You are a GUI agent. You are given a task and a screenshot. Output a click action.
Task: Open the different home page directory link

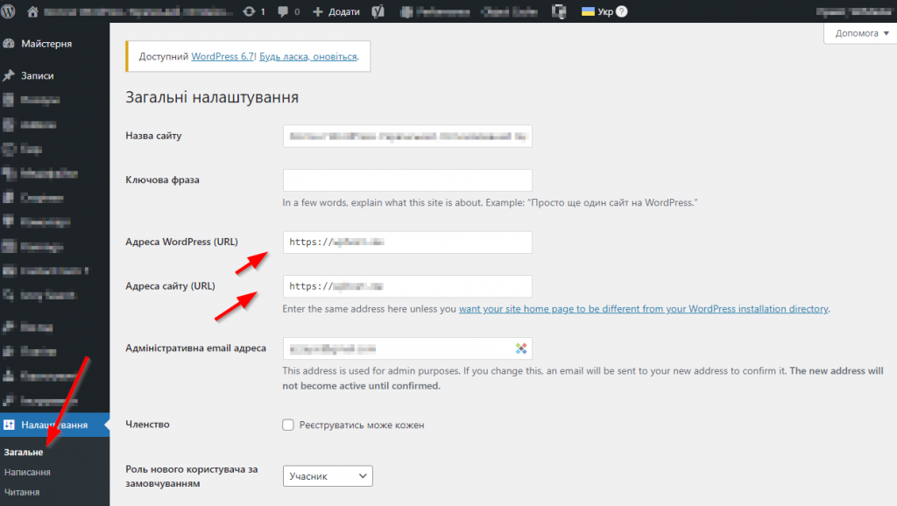pyautogui.click(x=644, y=309)
